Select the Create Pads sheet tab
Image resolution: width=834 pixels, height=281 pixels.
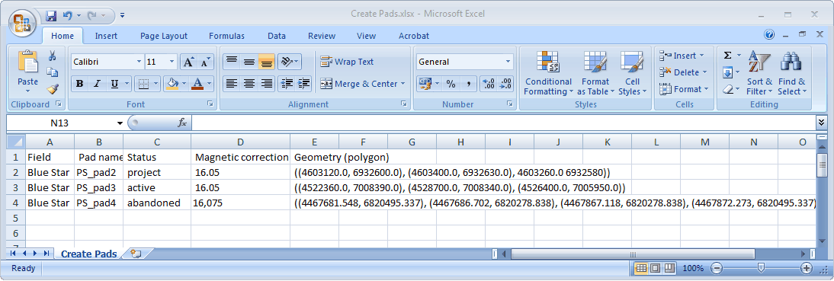click(x=89, y=254)
